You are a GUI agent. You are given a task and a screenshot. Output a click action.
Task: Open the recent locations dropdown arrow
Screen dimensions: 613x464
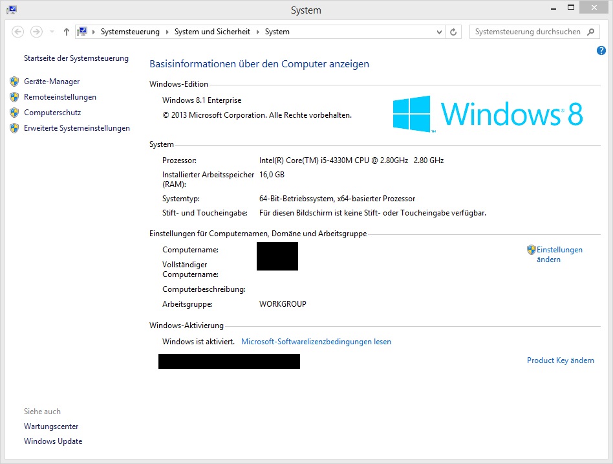52,32
